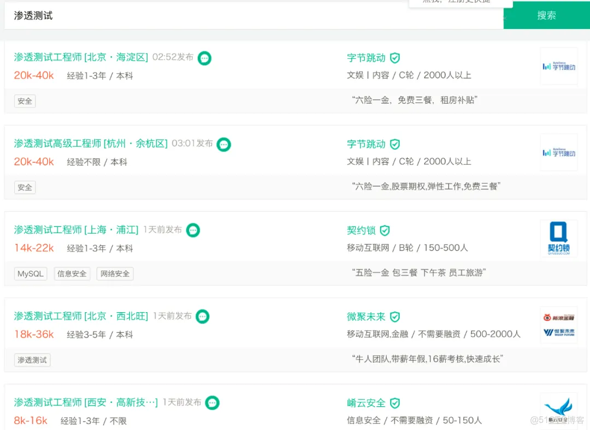Open 字节跳动 logo in the Beijing listing
Viewport: 590px width, 430px height.
click(559, 66)
